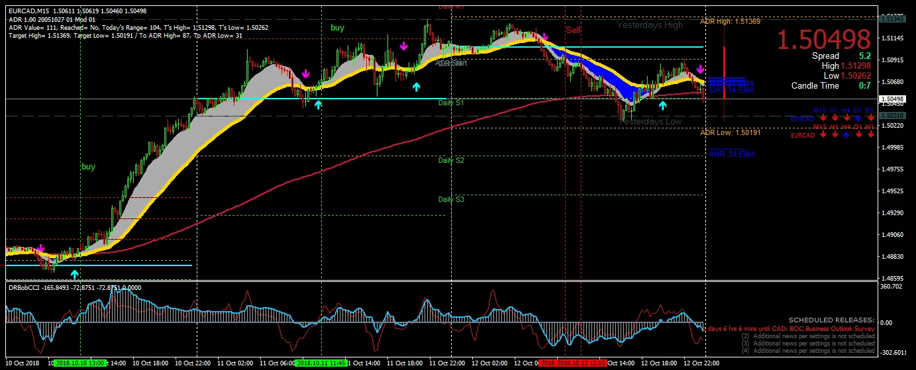This screenshot has height=370, width=916.
Task: Click the ADR High: 1.51369 label
Action: click(730, 22)
